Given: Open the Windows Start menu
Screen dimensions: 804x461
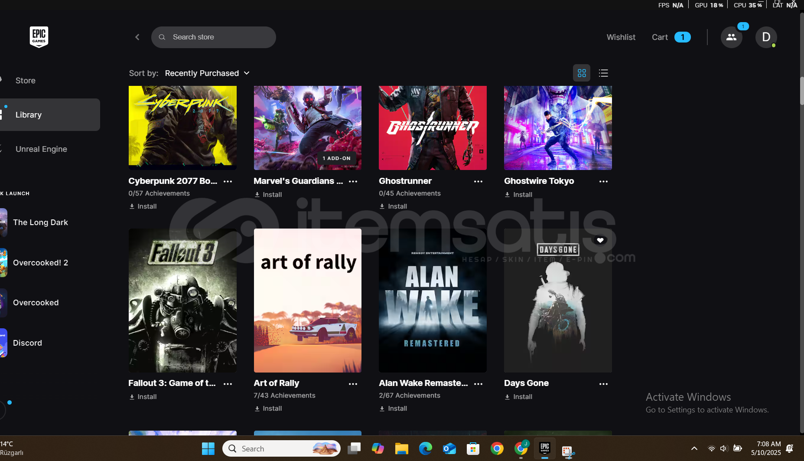Looking at the screenshot, I should 208,449.
